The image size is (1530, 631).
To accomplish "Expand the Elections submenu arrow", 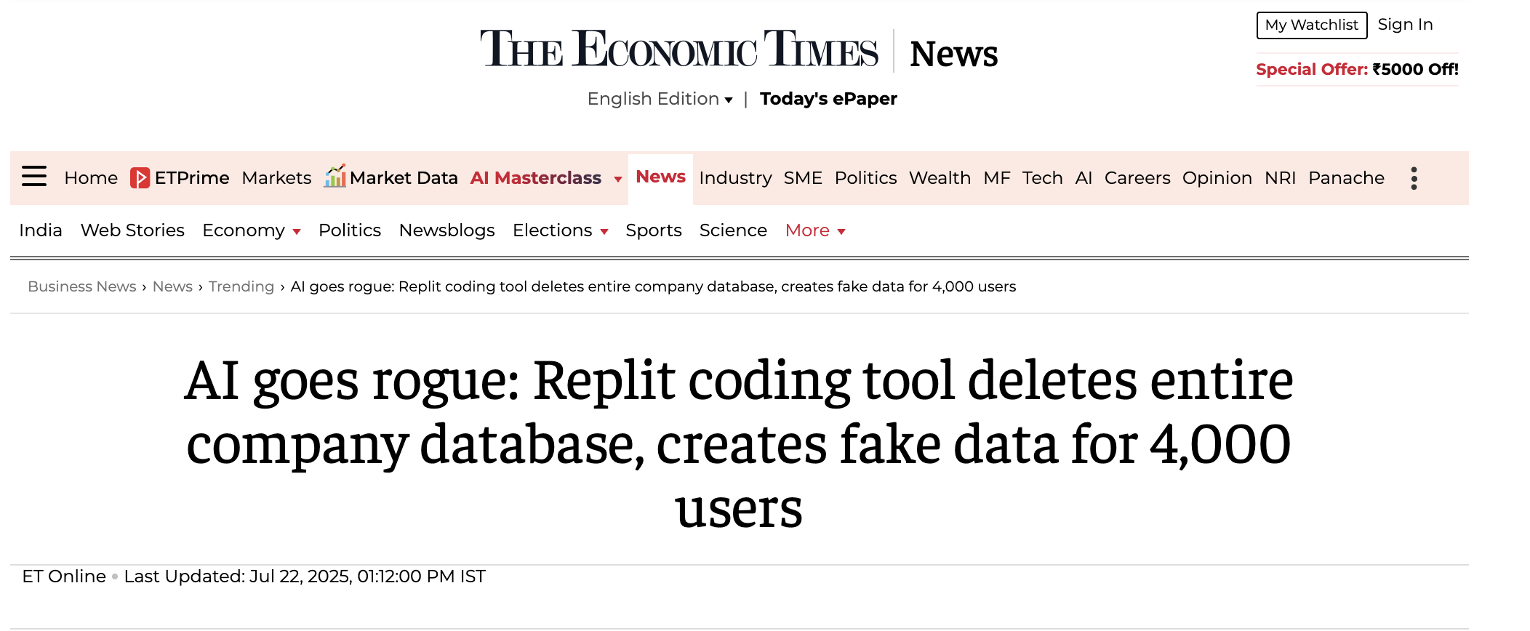I will (x=604, y=232).
